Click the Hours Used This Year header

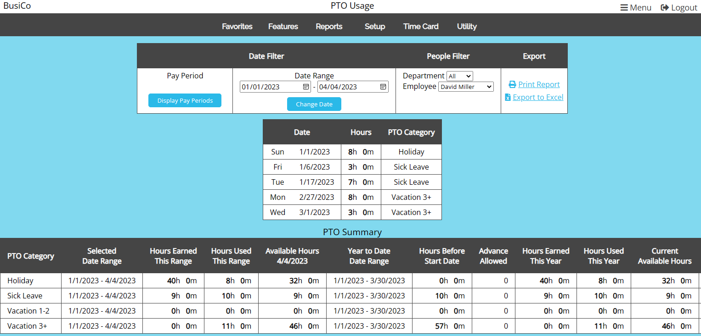coord(604,256)
